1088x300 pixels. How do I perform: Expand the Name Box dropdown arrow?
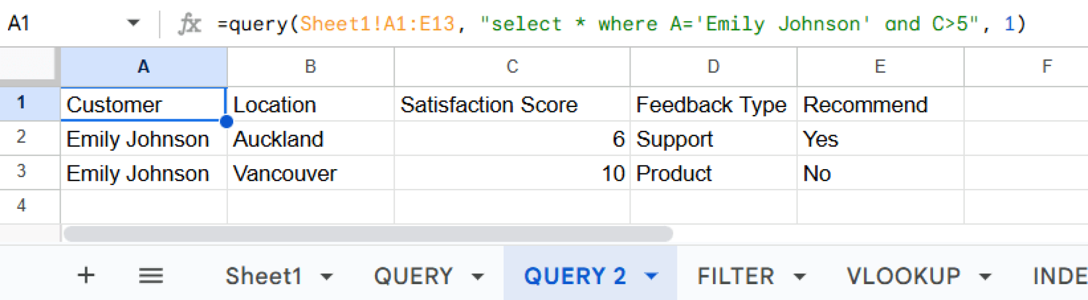133,23
